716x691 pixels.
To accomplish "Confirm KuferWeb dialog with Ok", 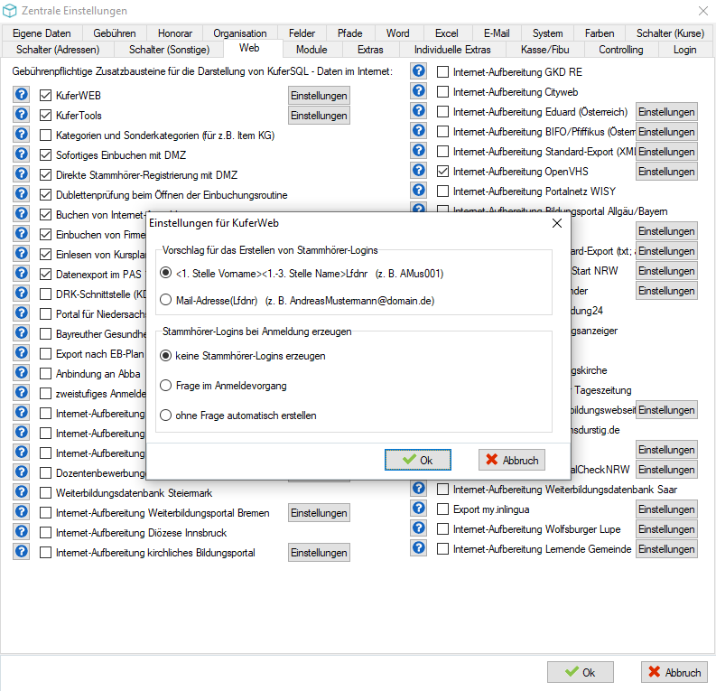I will 418,460.
